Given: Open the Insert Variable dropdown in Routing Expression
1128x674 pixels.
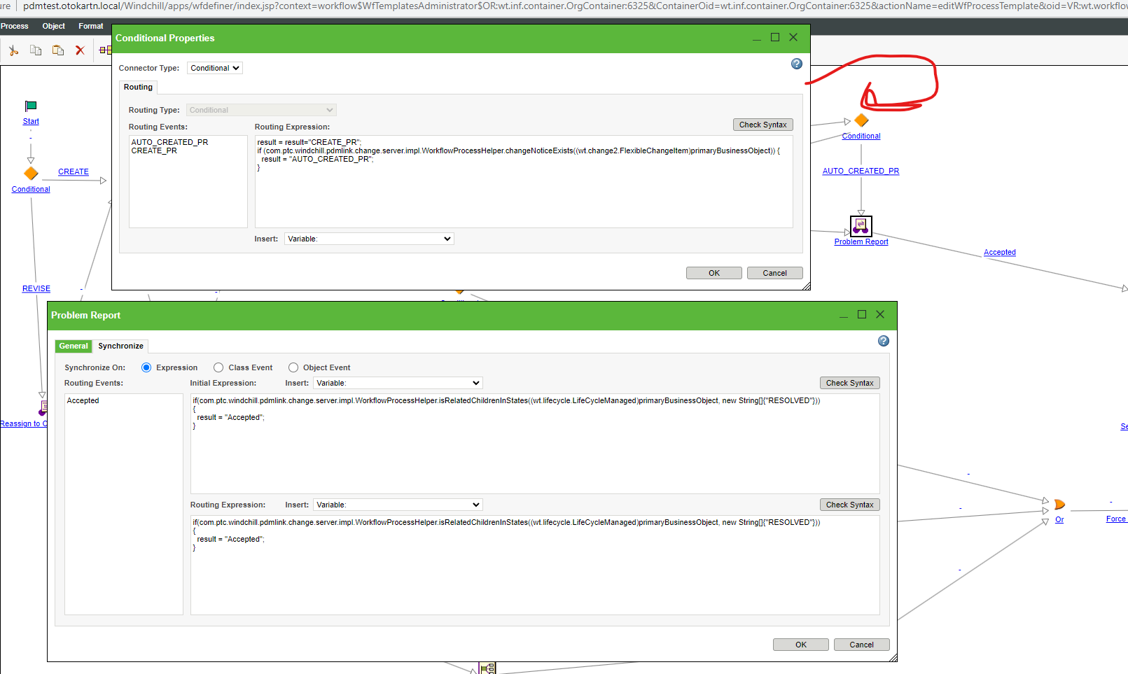Looking at the screenshot, I should point(368,238).
